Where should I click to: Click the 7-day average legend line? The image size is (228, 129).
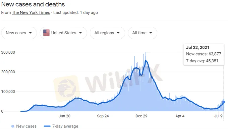pos(47,126)
